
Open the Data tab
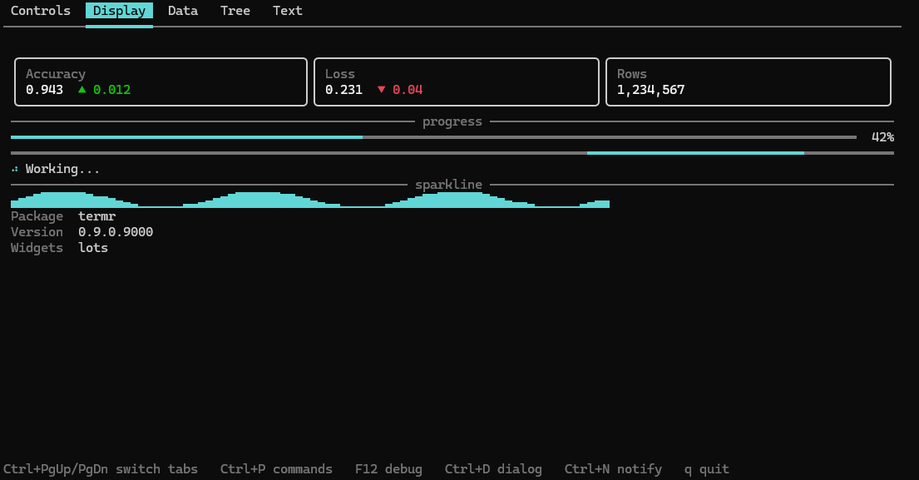pyautogui.click(x=183, y=11)
